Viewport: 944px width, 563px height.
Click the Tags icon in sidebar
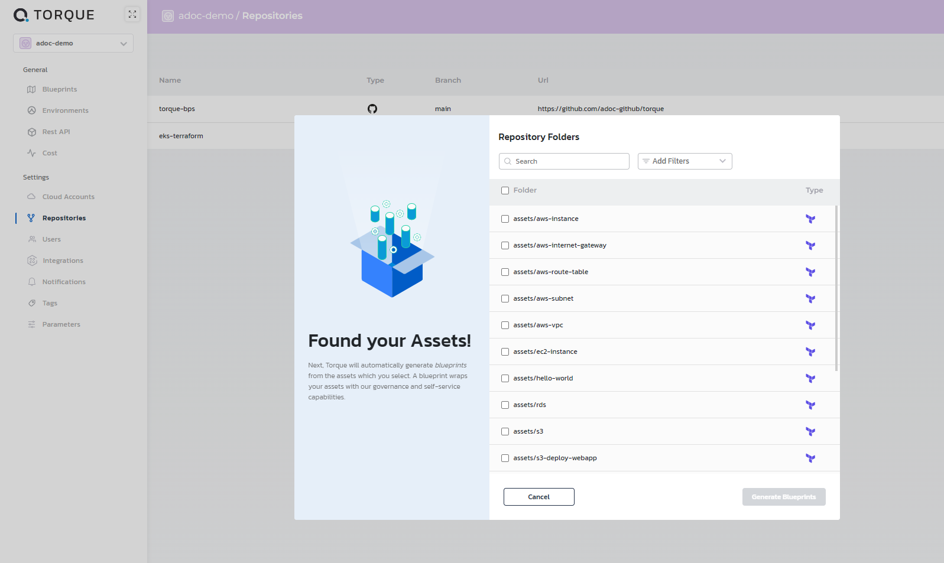(x=32, y=303)
